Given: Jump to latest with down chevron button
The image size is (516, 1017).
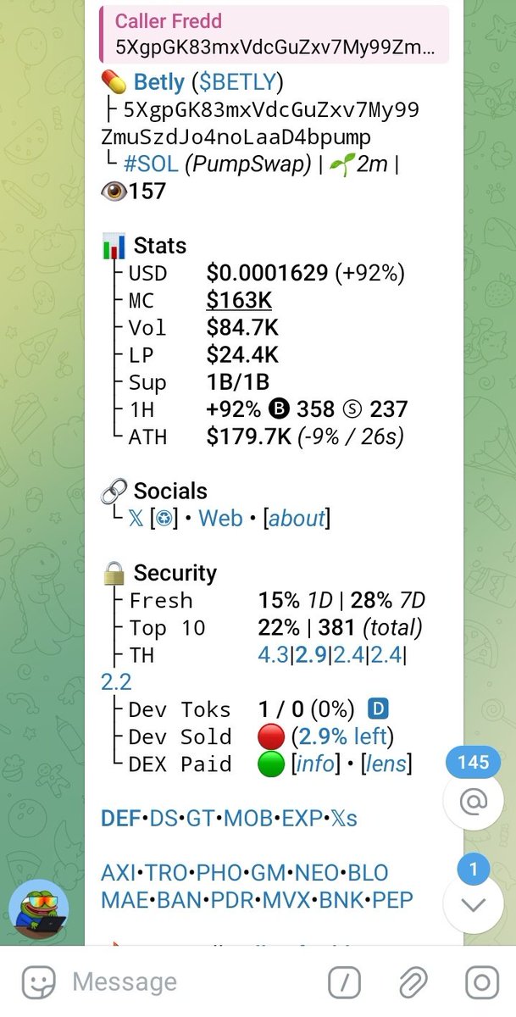Looking at the screenshot, I should [x=473, y=903].
